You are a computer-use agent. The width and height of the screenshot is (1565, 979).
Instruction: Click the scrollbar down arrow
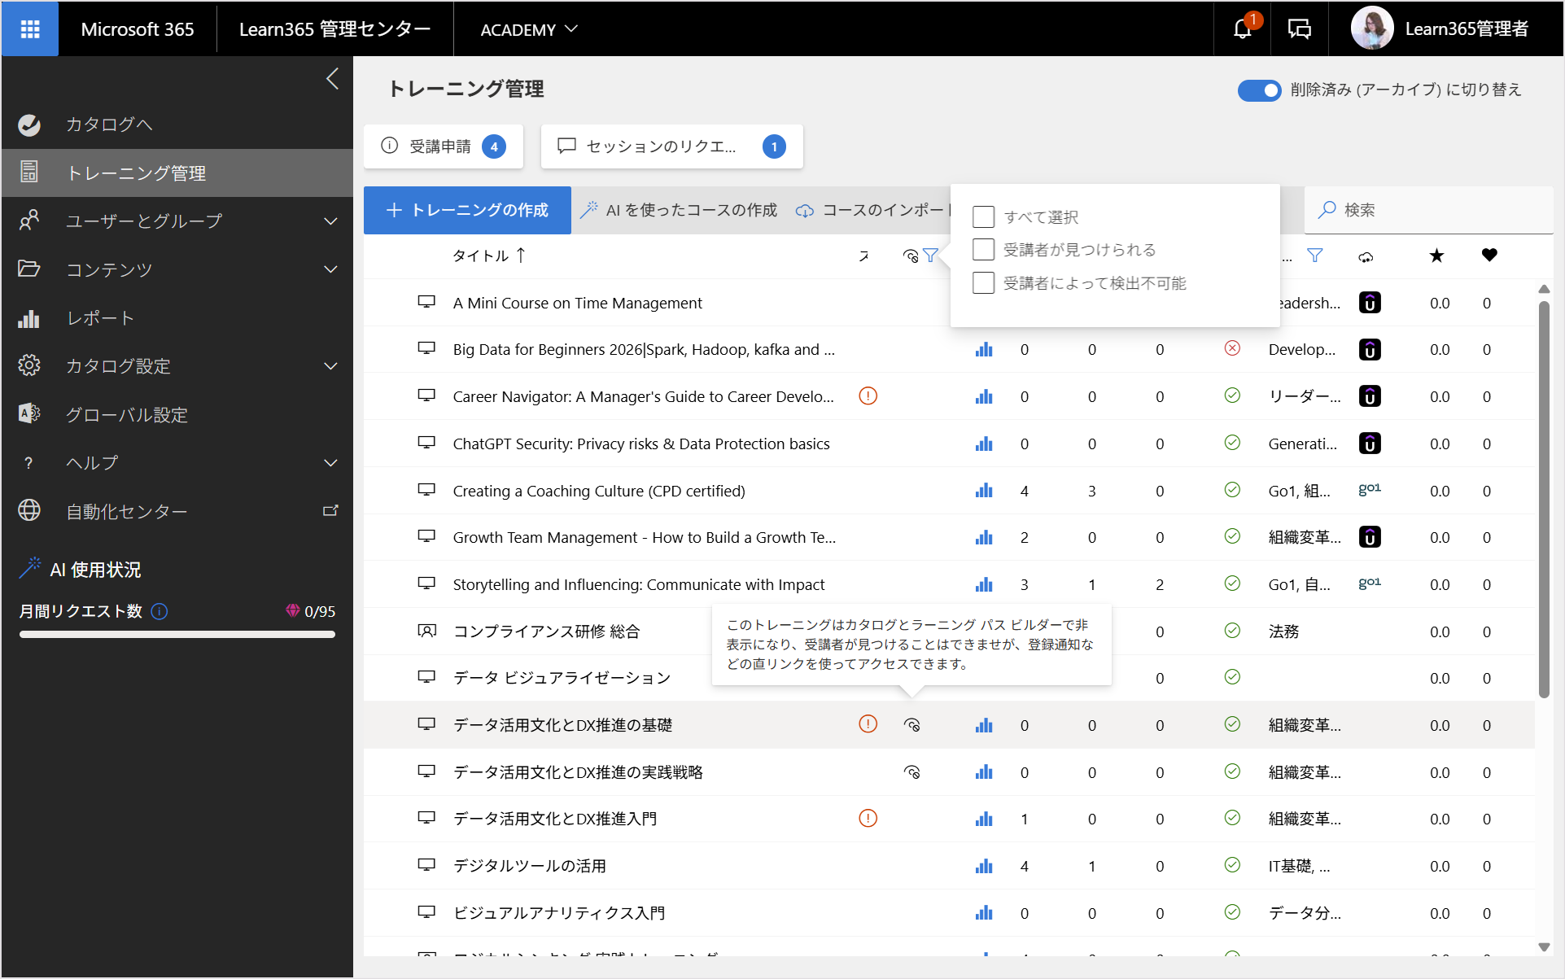[1544, 947]
